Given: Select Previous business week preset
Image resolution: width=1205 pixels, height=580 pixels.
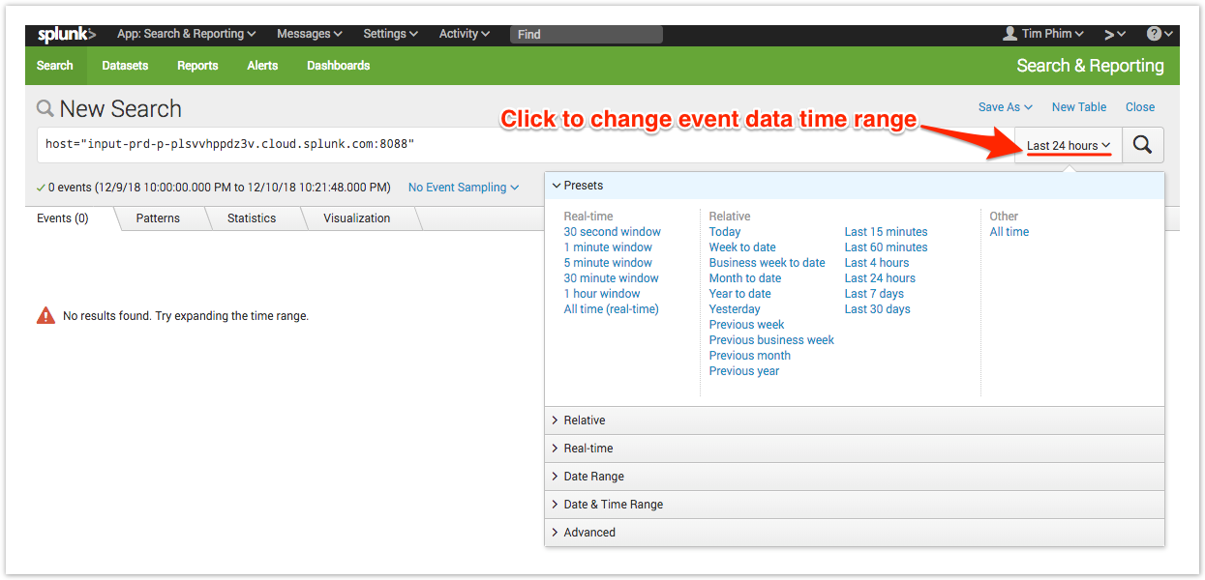Looking at the screenshot, I should (771, 340).
